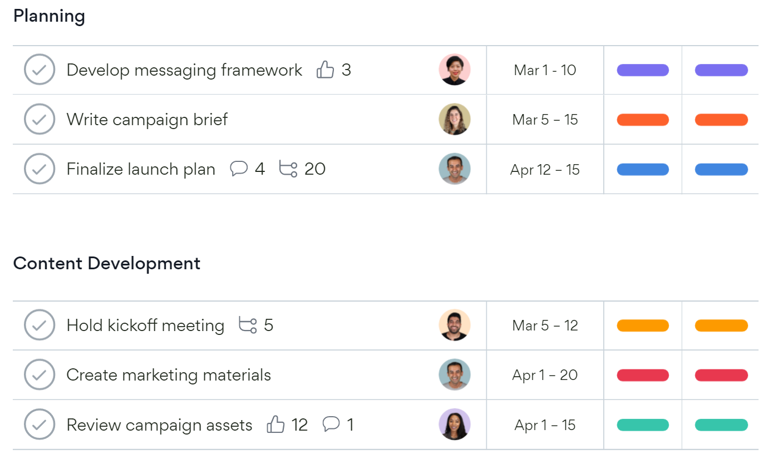Click thumbs-up icon on Review campaign assets
Screen dimensions: 773x454
276,425
